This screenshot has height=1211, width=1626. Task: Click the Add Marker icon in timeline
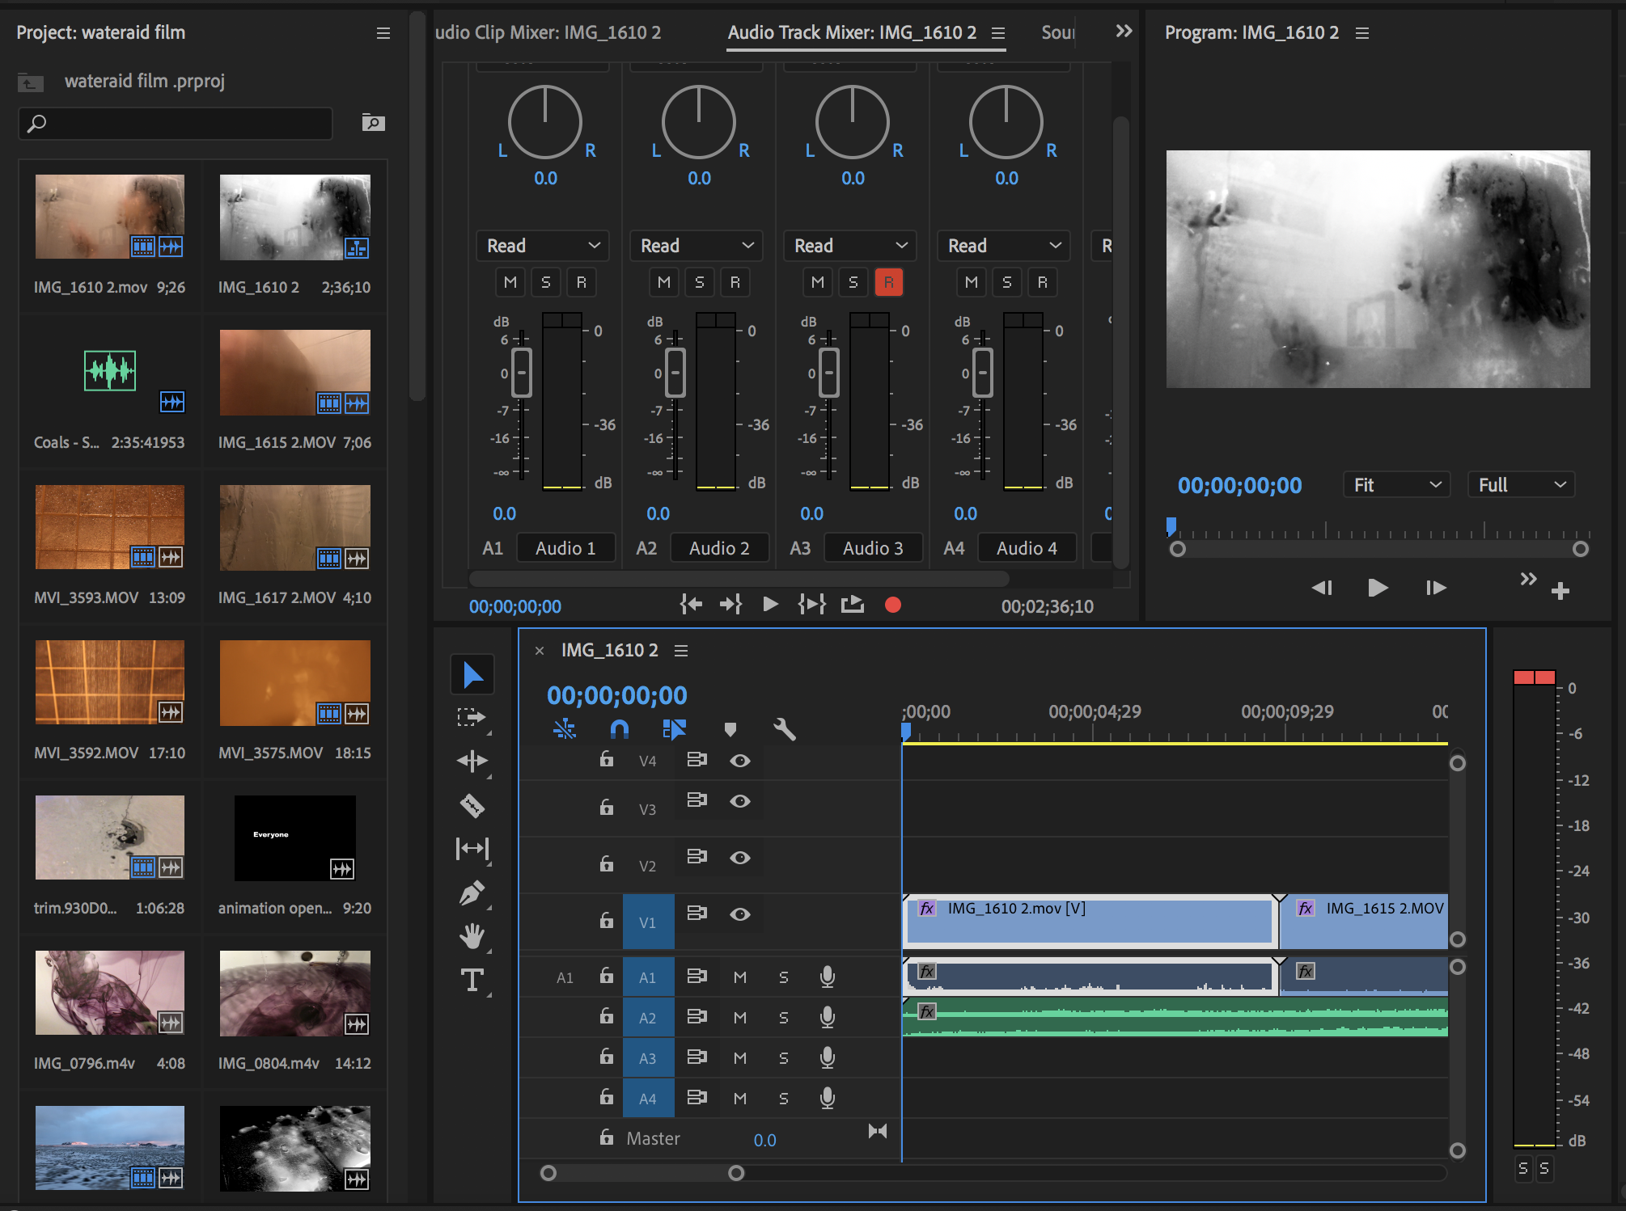pos(730,730)
